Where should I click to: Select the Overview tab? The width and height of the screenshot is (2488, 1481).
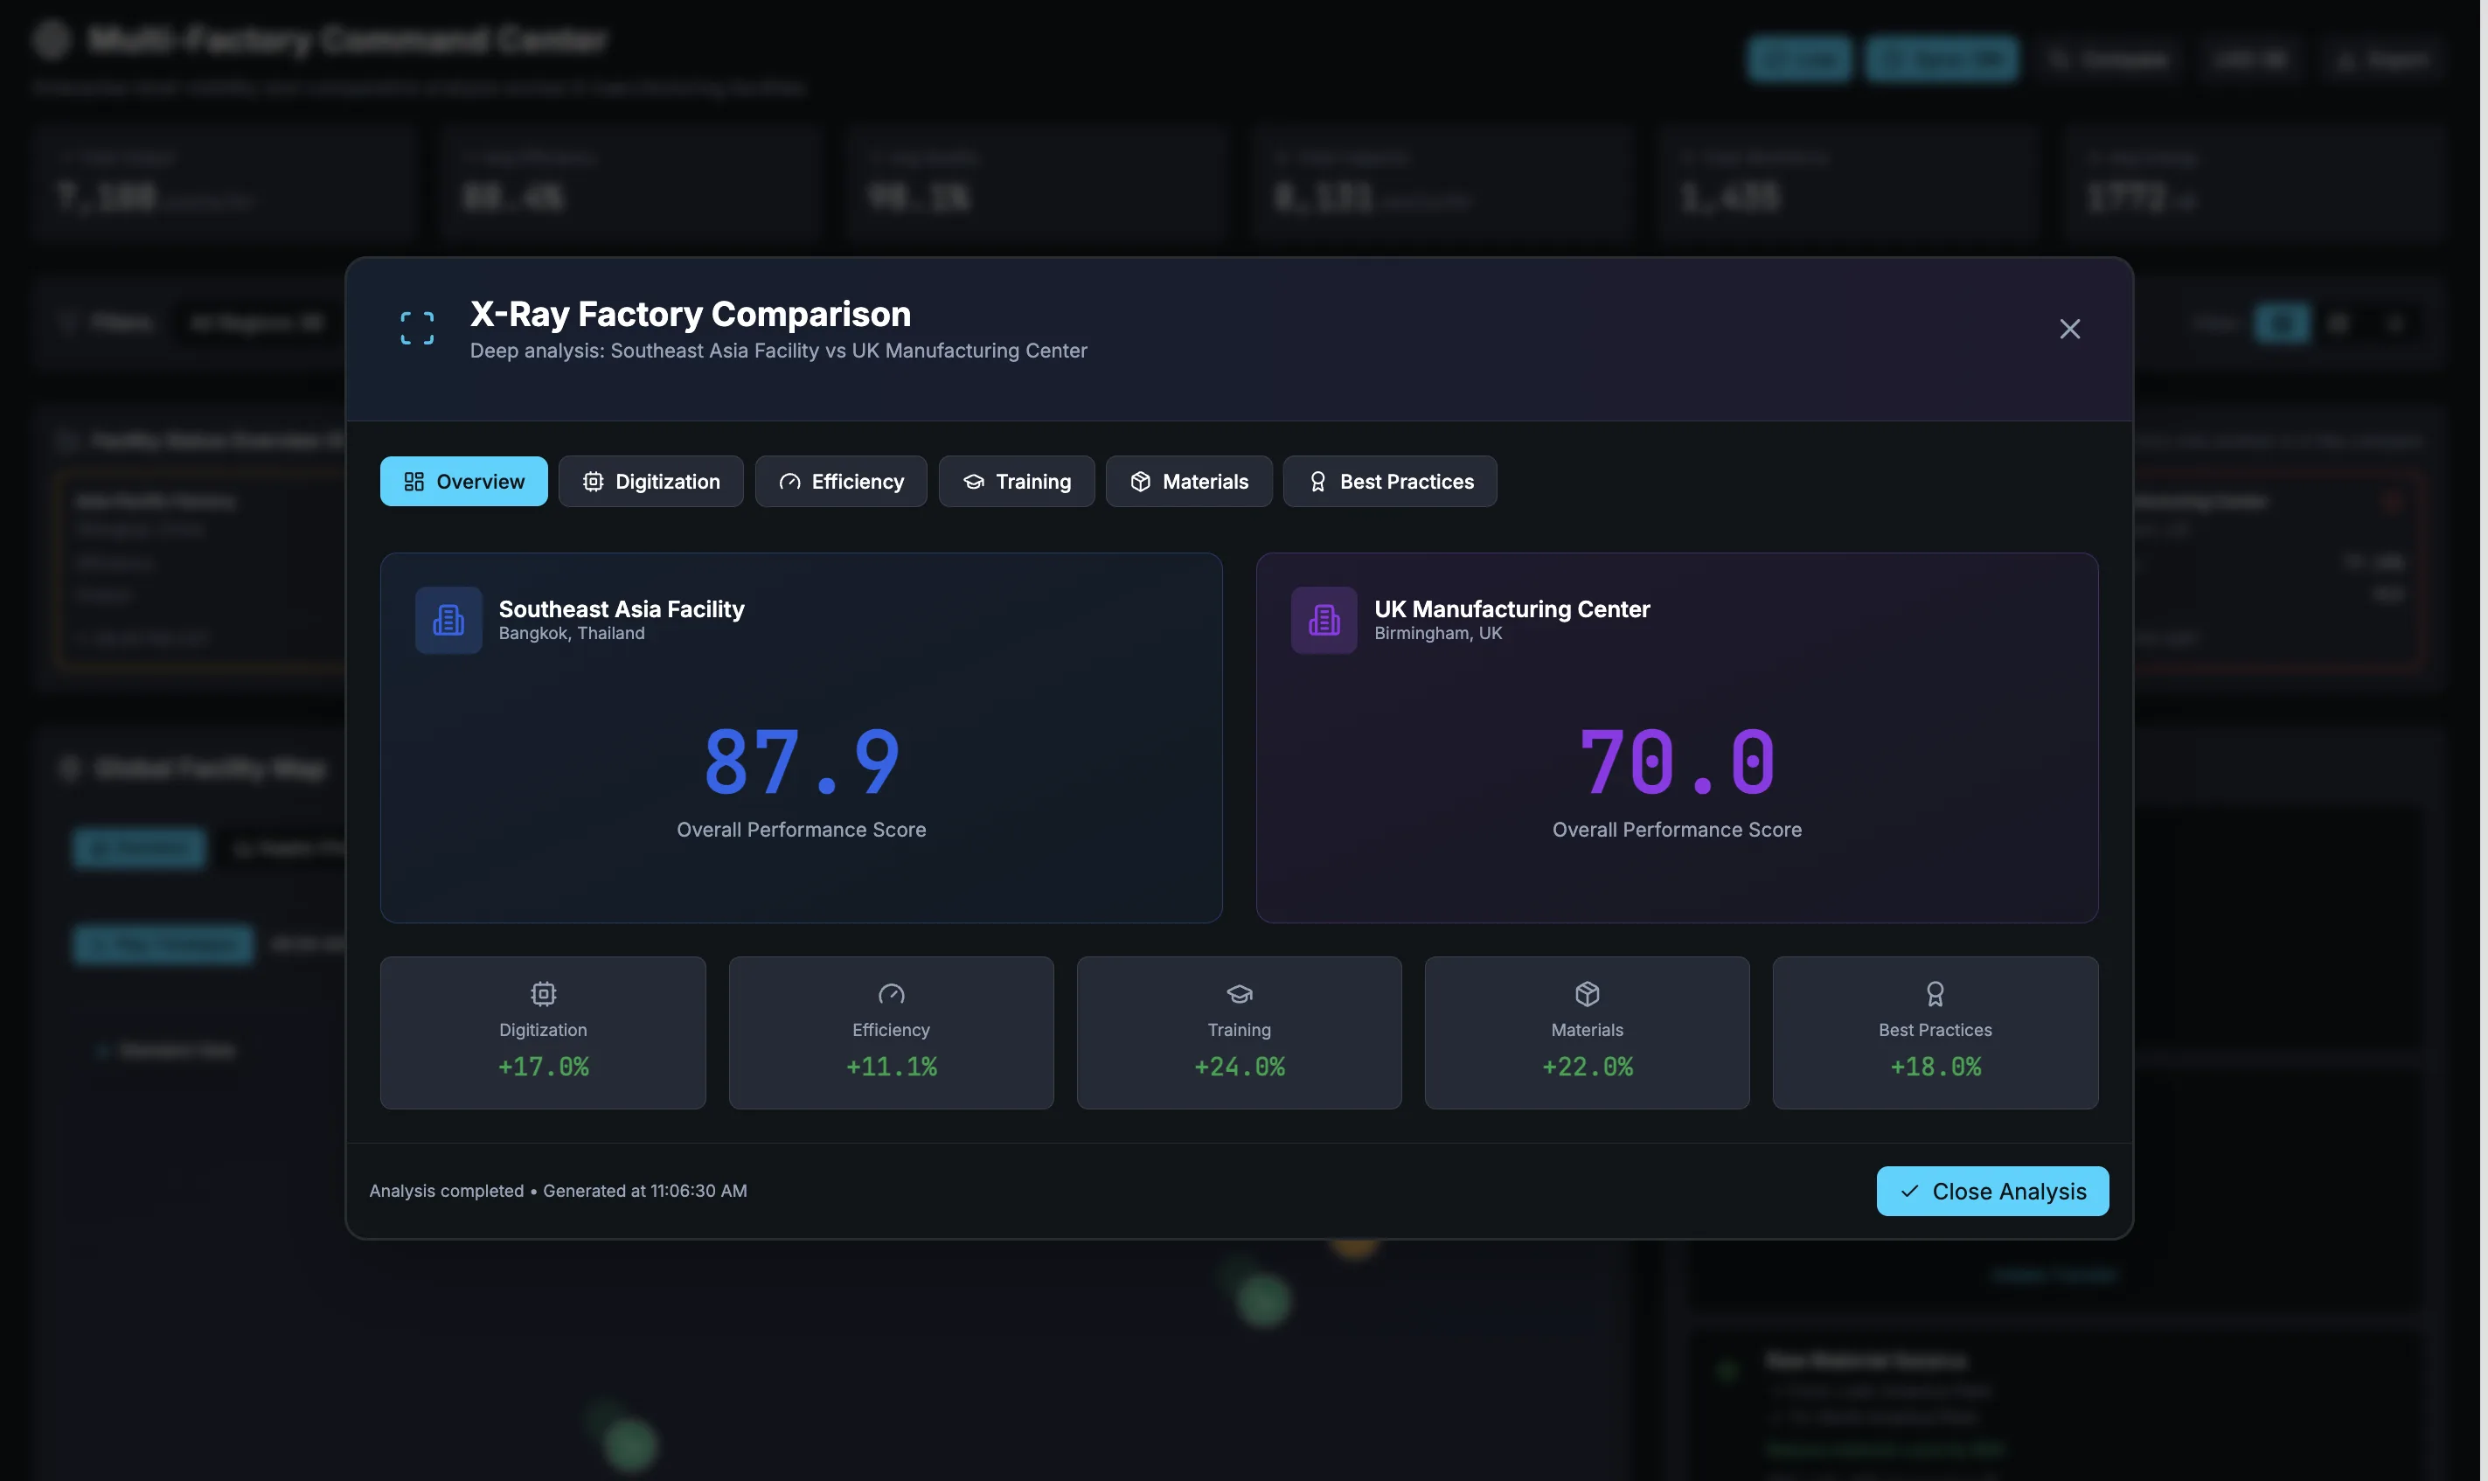coord(464,481)
